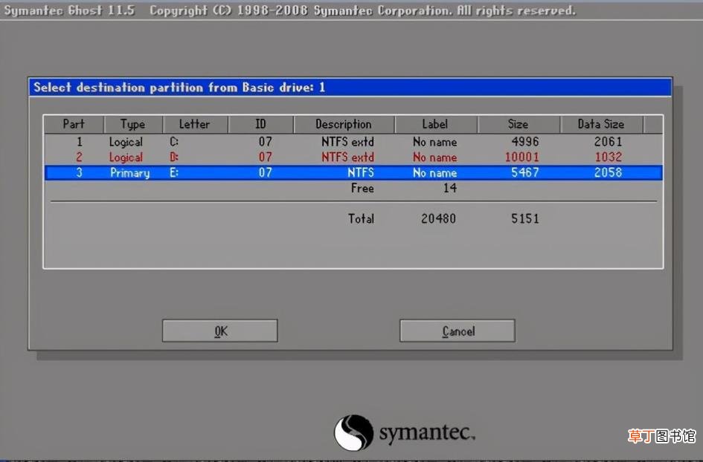The height and width of the screenshot is (462, 703).
Task: Click the No name label in C: row
Action: [435, 142]
